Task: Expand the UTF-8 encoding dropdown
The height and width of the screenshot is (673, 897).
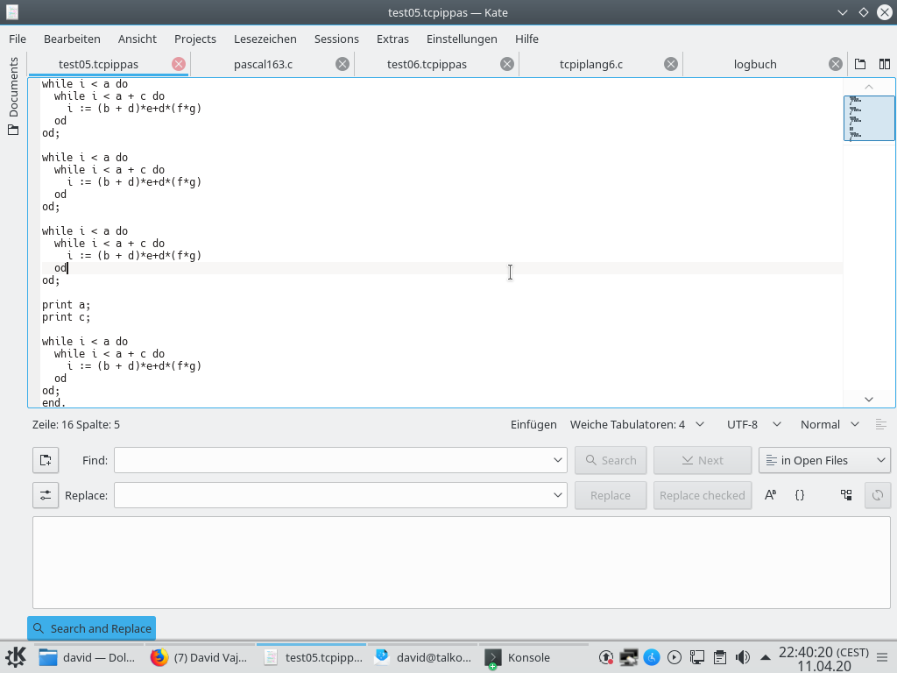Action: [752, 424]
